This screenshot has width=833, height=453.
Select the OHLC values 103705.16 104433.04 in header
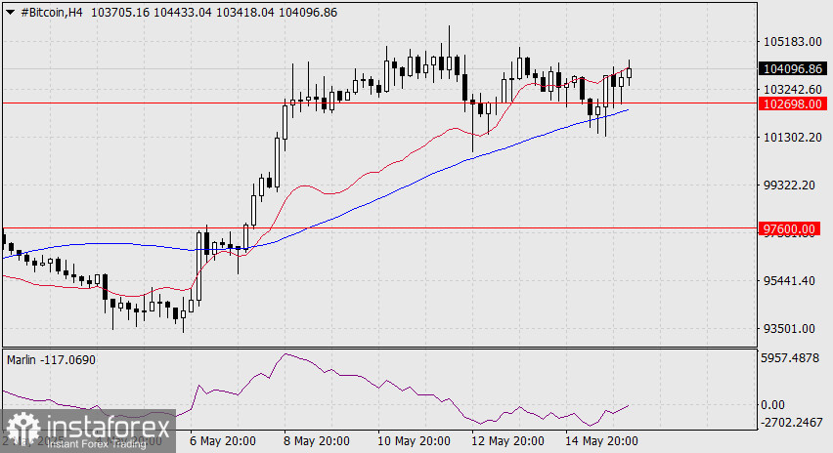[x=151, y=12]
